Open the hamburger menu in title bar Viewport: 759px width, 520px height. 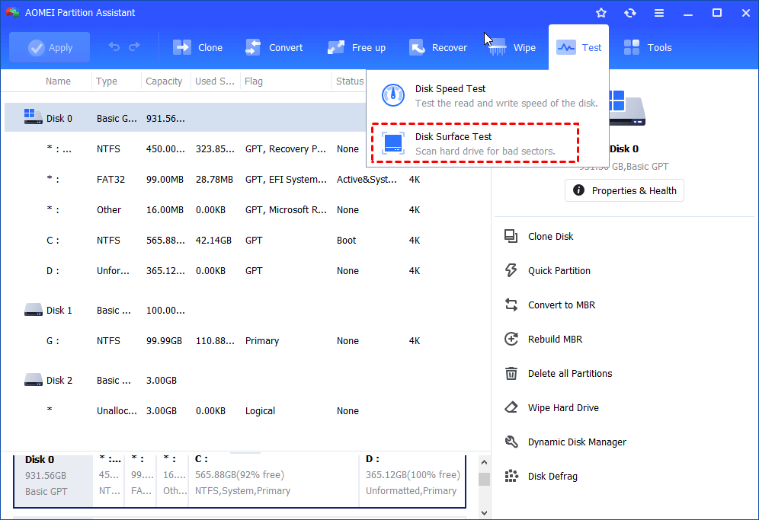659,13
